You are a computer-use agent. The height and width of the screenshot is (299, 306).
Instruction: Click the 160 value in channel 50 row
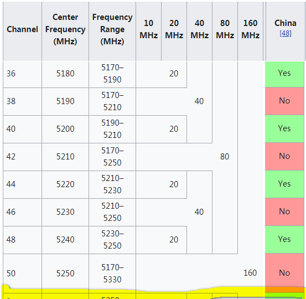pyautogui.click(x=250, y=273)
